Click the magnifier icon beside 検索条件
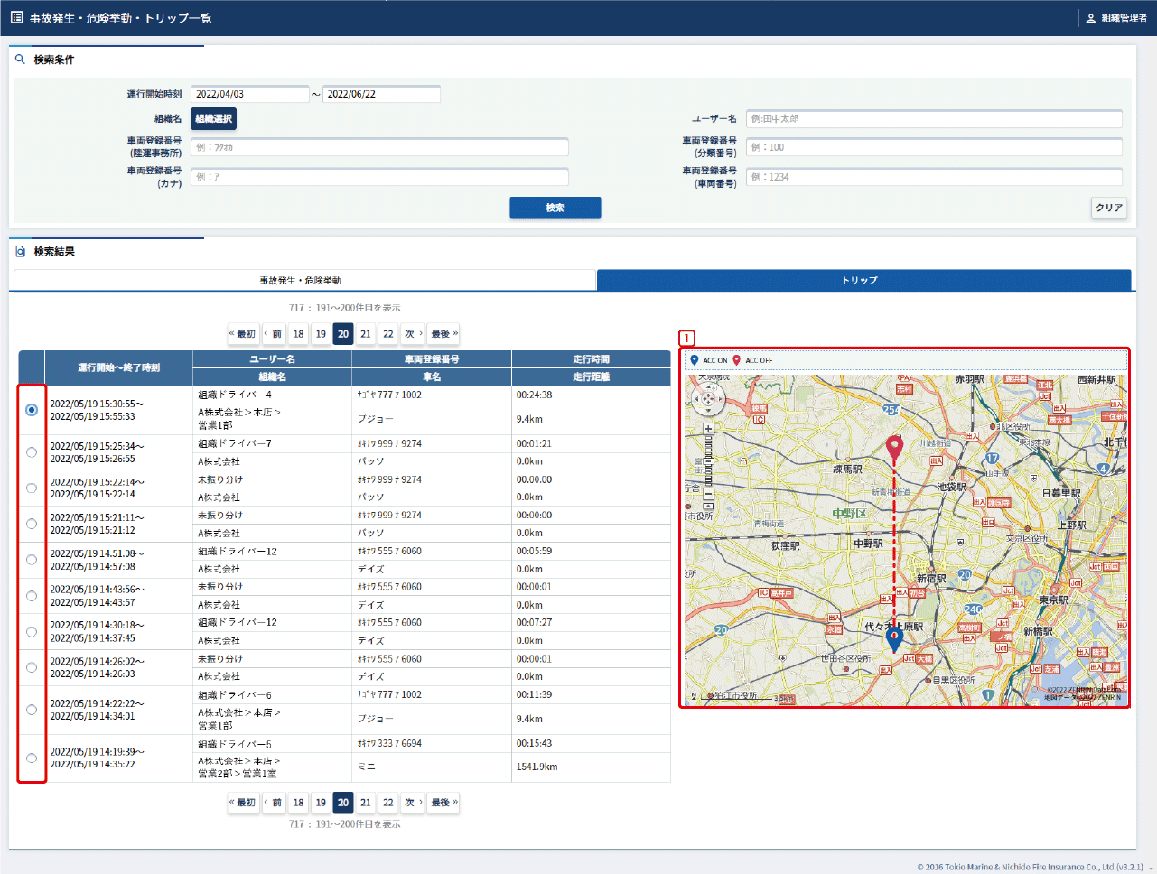The width and height of the screenshot is (1157, 874). click(x=20, y=60)
